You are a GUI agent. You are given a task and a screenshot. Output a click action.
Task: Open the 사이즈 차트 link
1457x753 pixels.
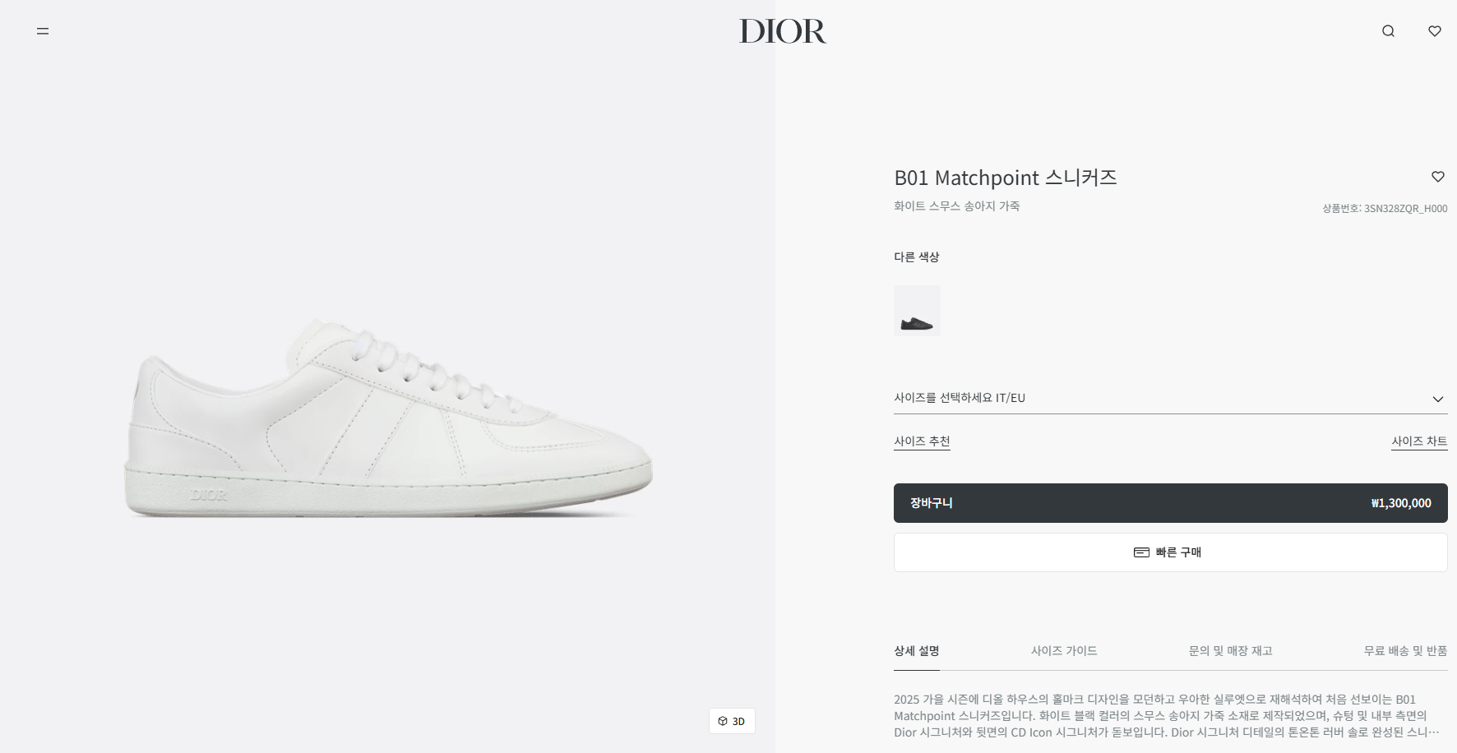(x=1419, y=441)
